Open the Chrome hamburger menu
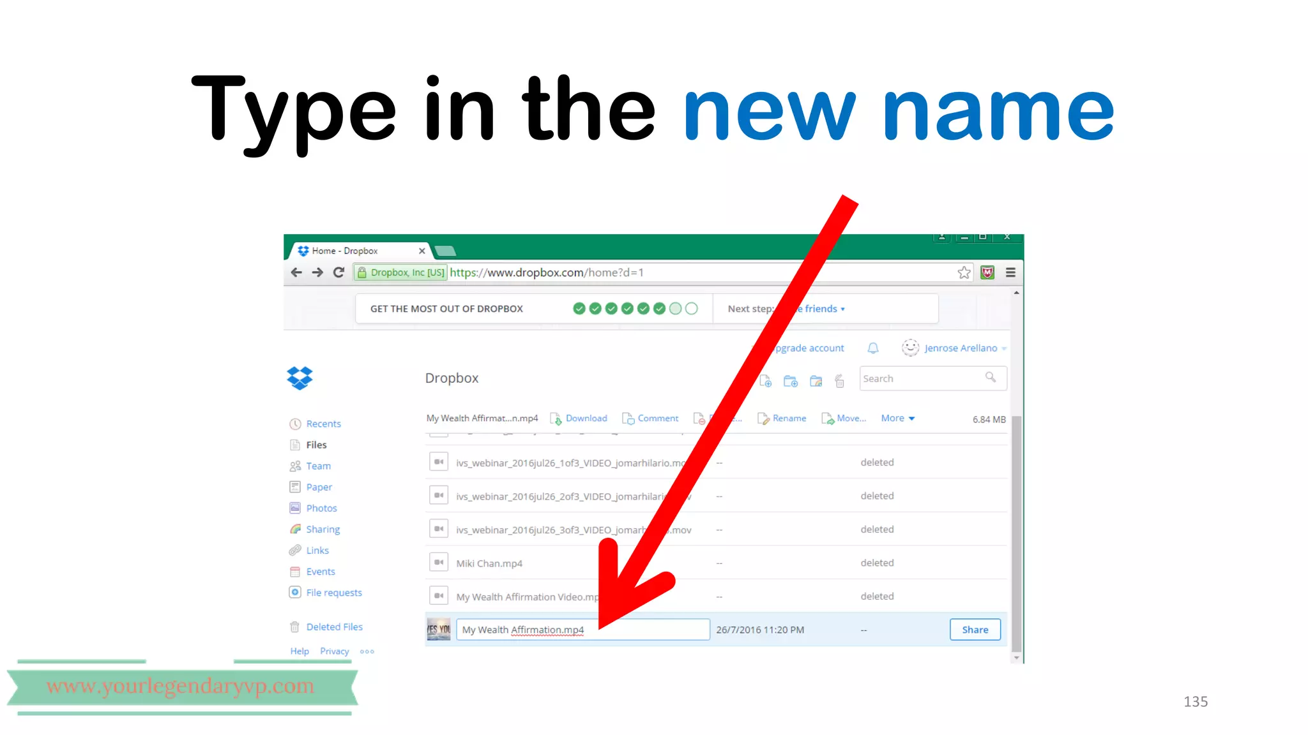The width and height of the screenshot is (1308, 735). pyautogui.click(x=1010, y=272)
